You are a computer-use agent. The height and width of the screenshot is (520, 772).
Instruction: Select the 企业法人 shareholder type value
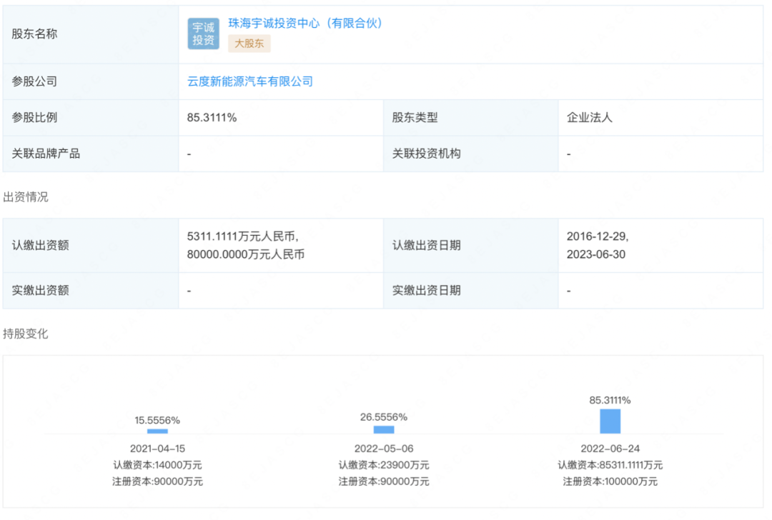pos(589,118)
